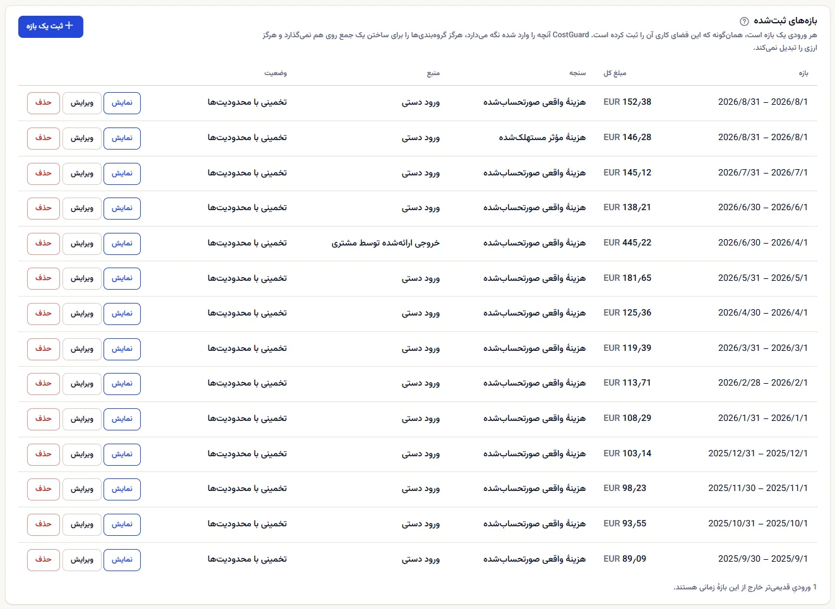Click حذف for the EUR 119,39 row
The width and height of the screenshot is (835, 609).
coord(44,349)
